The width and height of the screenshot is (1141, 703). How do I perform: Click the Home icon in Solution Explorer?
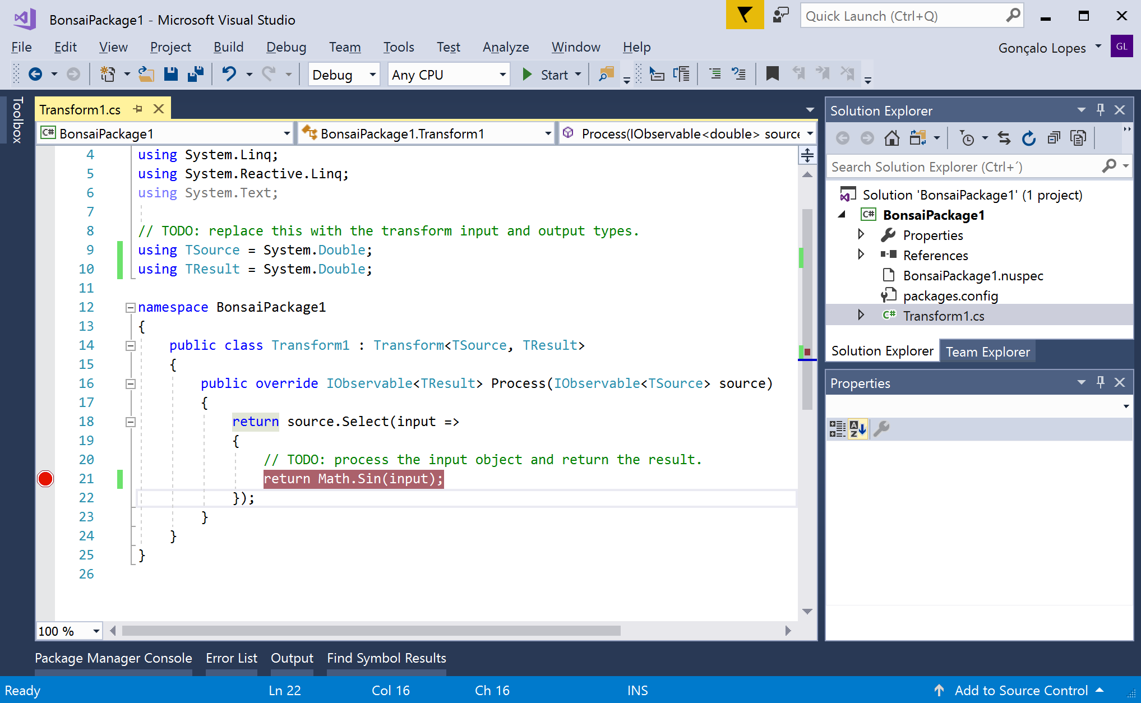(x=892, y=138)
